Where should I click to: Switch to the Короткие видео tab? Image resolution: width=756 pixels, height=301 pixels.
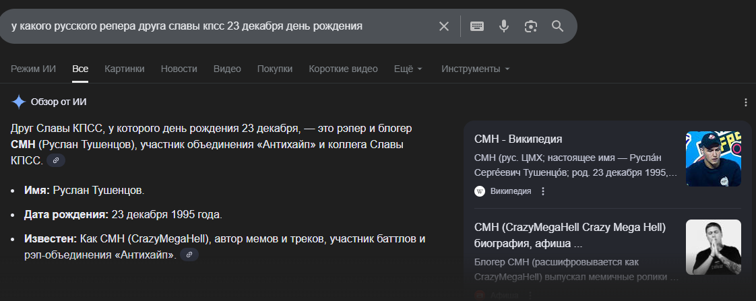343,69
